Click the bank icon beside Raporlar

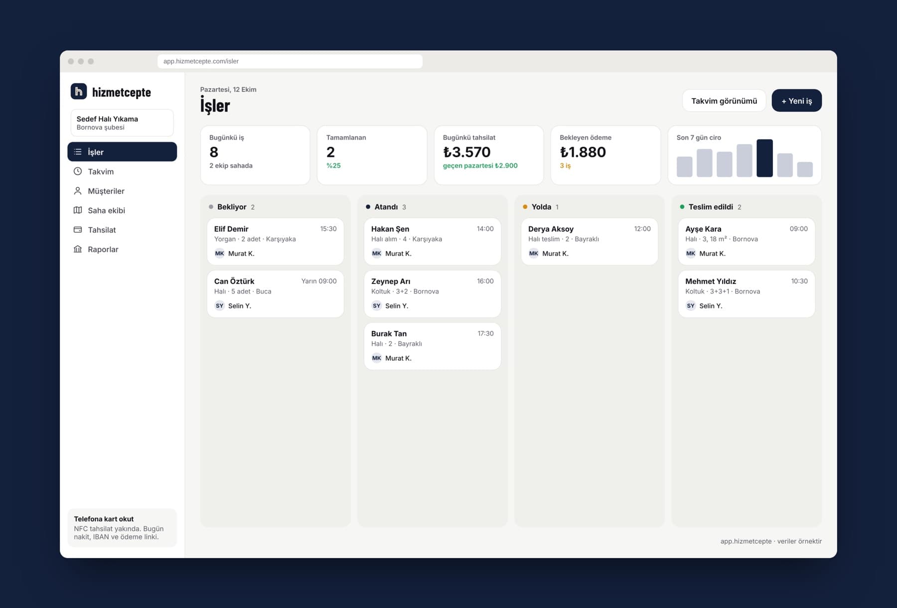click(x=78, y=249)
